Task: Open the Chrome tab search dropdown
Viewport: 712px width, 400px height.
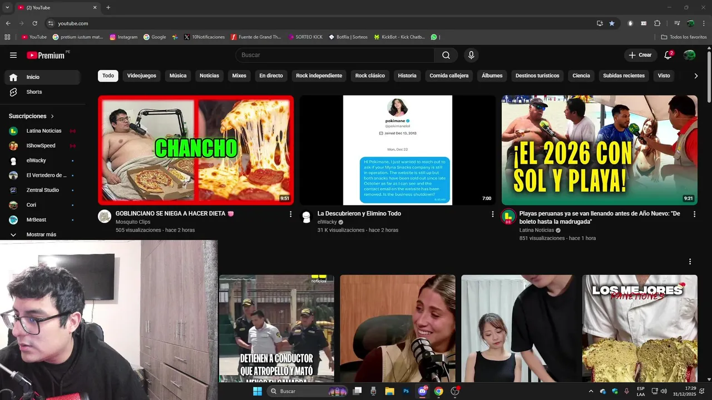Action: coord(7,7)
